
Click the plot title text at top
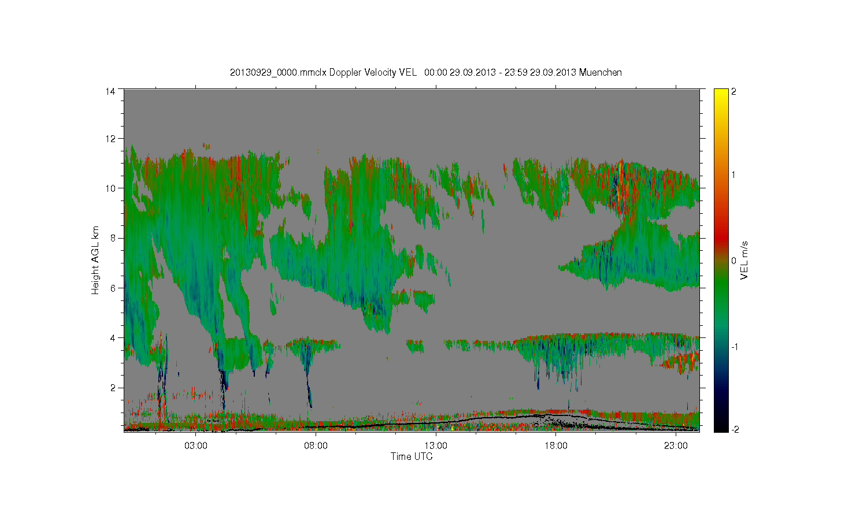[x=426, y=73]
